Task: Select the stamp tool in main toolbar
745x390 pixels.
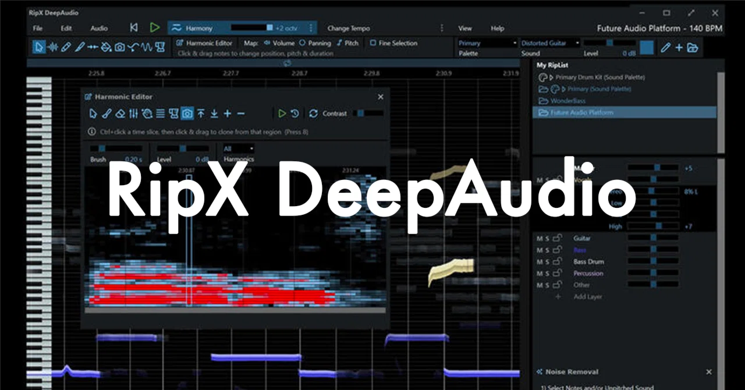Action: point(160,47)
